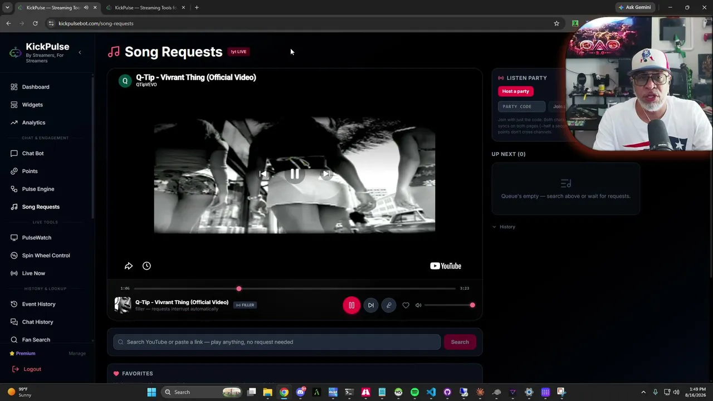Click the Song Requests music note sidebar icon
The width and height of the screenshot is (713, 401).
pyautogui.click(x=14, y=207)
